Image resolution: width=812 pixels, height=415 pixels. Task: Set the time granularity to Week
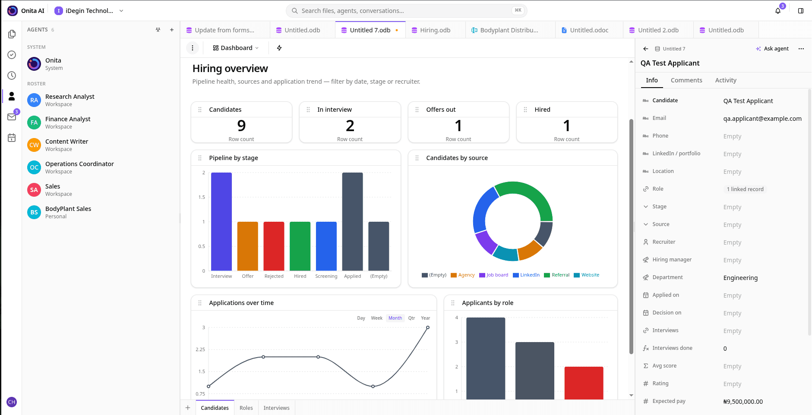pyautogui.click(x=376, y=318)
